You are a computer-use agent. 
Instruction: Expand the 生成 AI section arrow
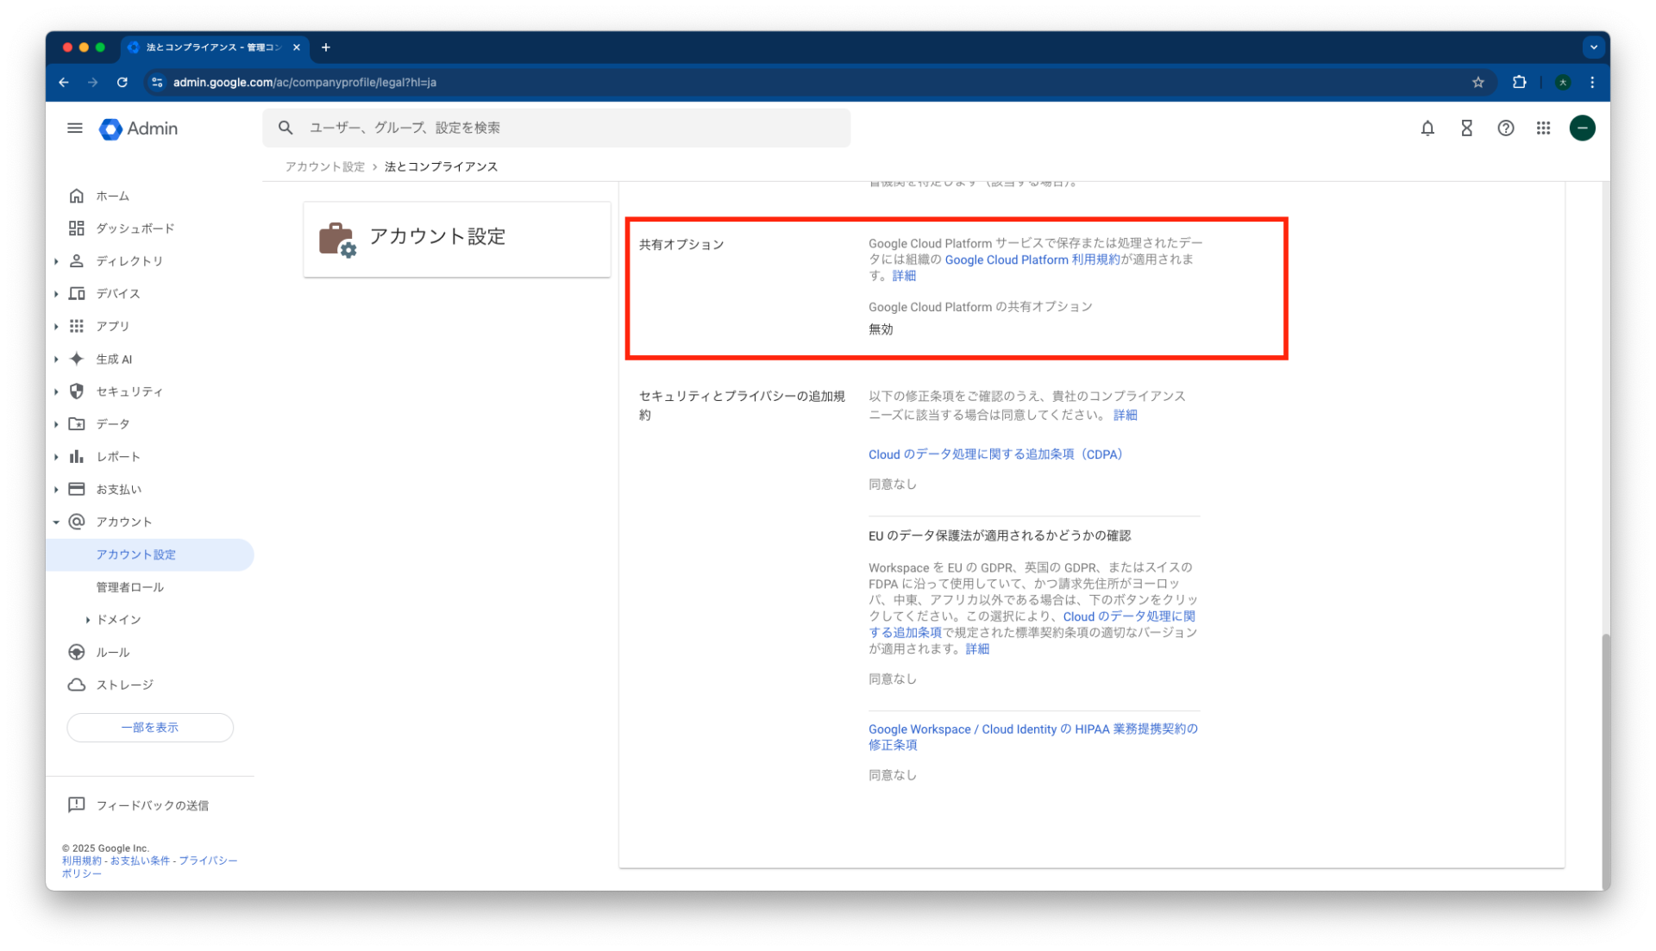click(56, 359)
